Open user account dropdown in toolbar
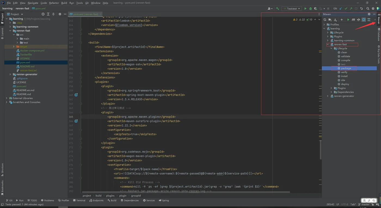Viewport: 381px width, 208px height. pos(270,8)
